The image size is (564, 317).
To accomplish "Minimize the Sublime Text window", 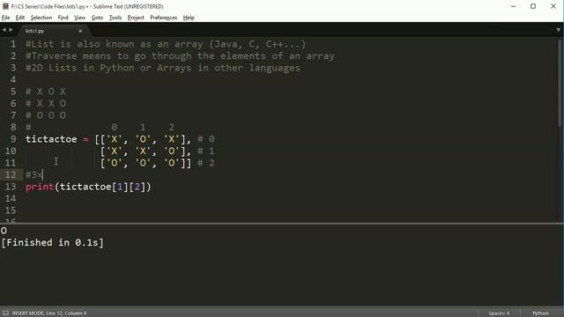I will click(513, 6).
